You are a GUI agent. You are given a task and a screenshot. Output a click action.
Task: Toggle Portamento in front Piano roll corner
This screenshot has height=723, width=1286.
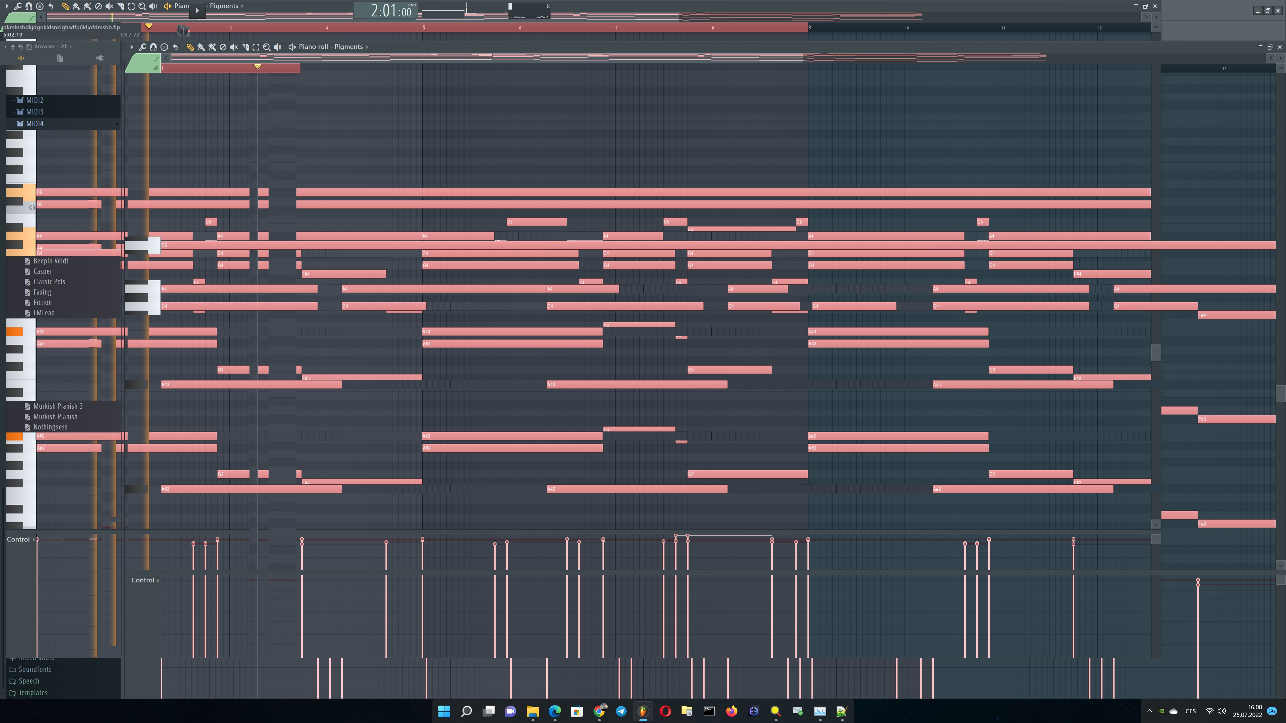[156, 59]
